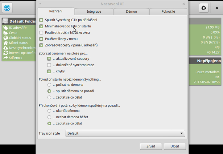Click the Default Folder header in main window
The width and height of the screenshot is (223, 154).
pos(19,21)
